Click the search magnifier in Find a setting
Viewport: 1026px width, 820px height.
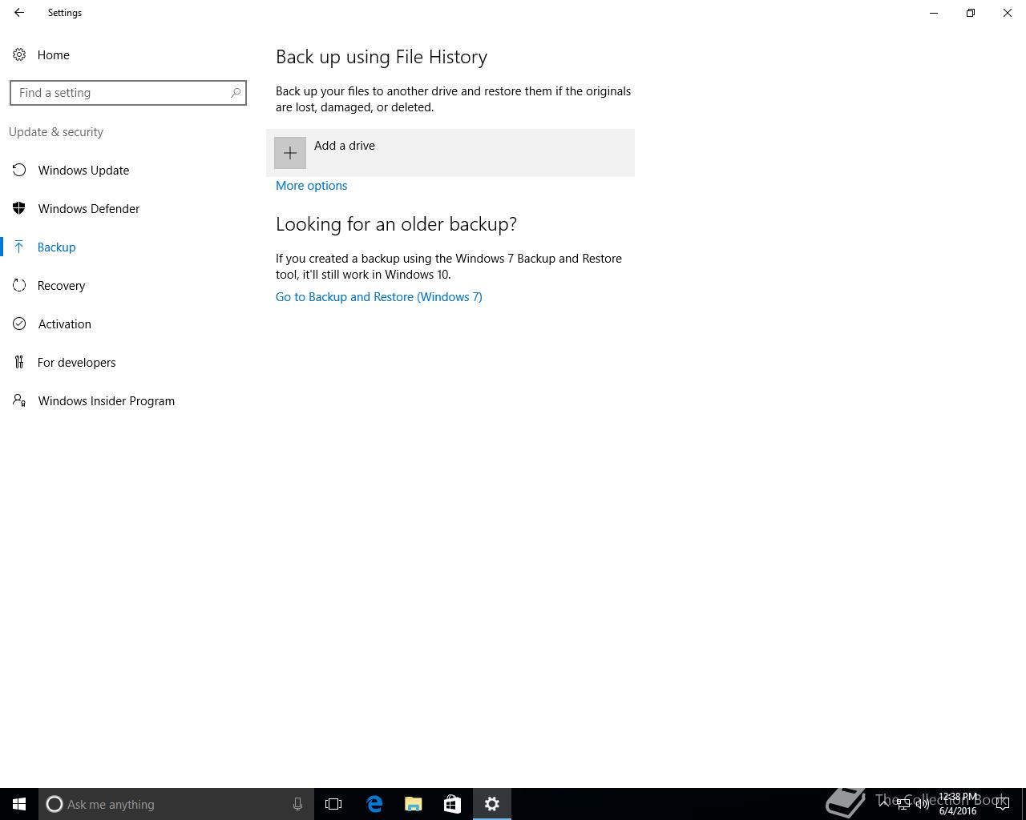[236, 93]
